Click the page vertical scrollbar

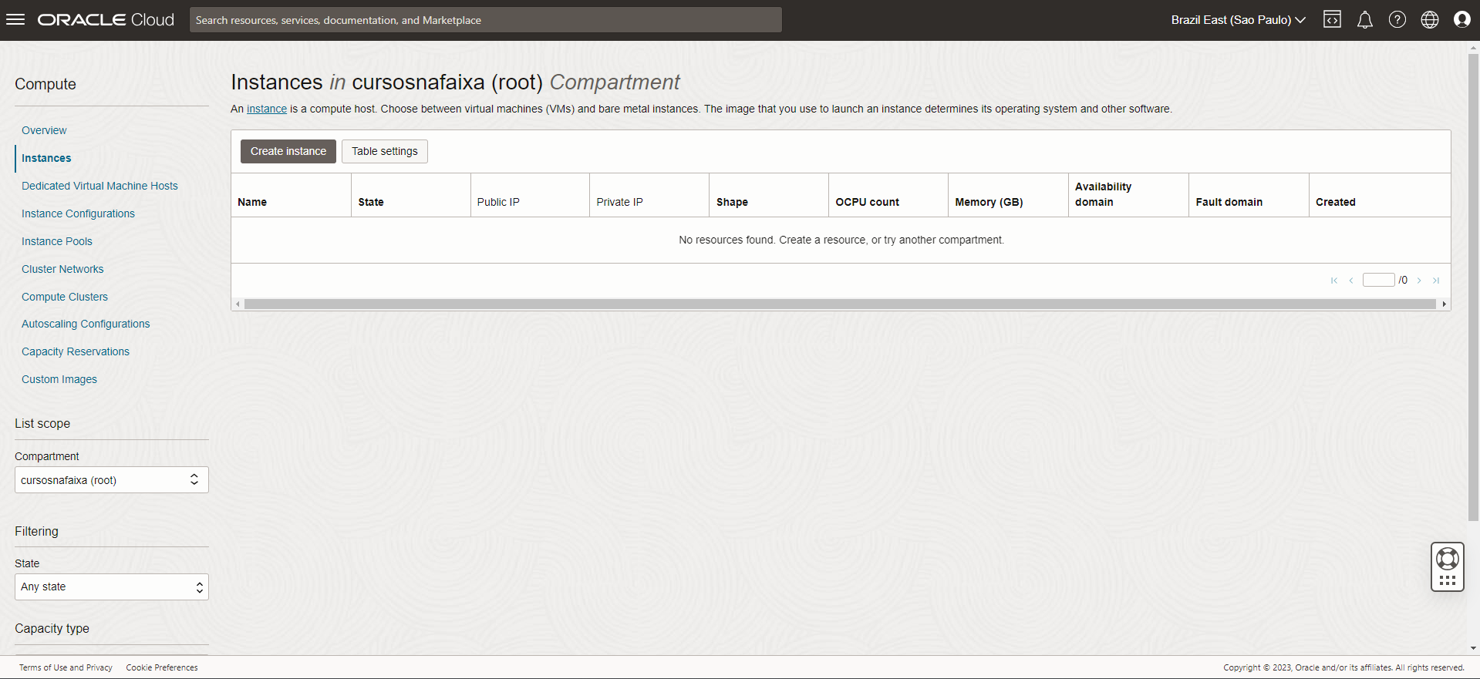(1474, 287)
